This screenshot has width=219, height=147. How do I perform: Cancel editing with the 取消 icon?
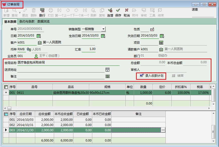127,12
